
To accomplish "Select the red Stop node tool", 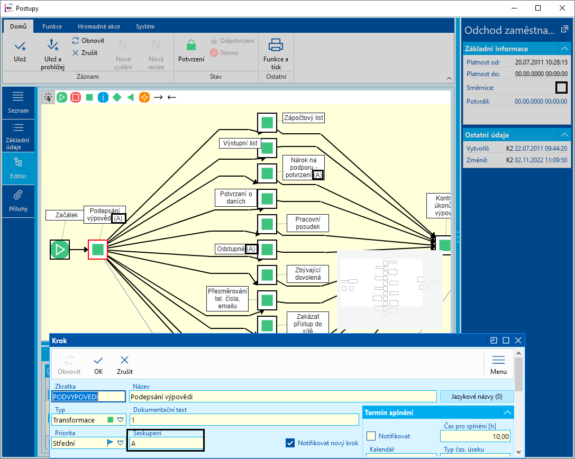I will click(76, 97).
